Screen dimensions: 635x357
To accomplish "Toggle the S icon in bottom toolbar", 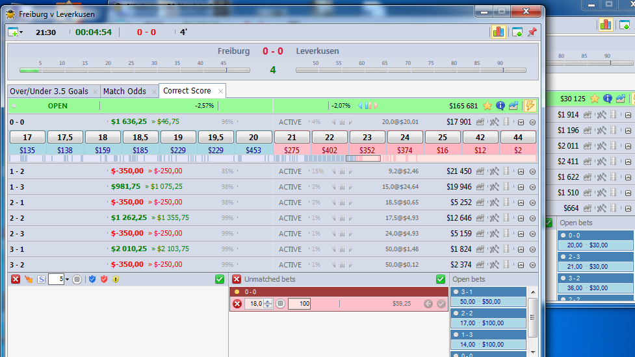I will 41,279.
